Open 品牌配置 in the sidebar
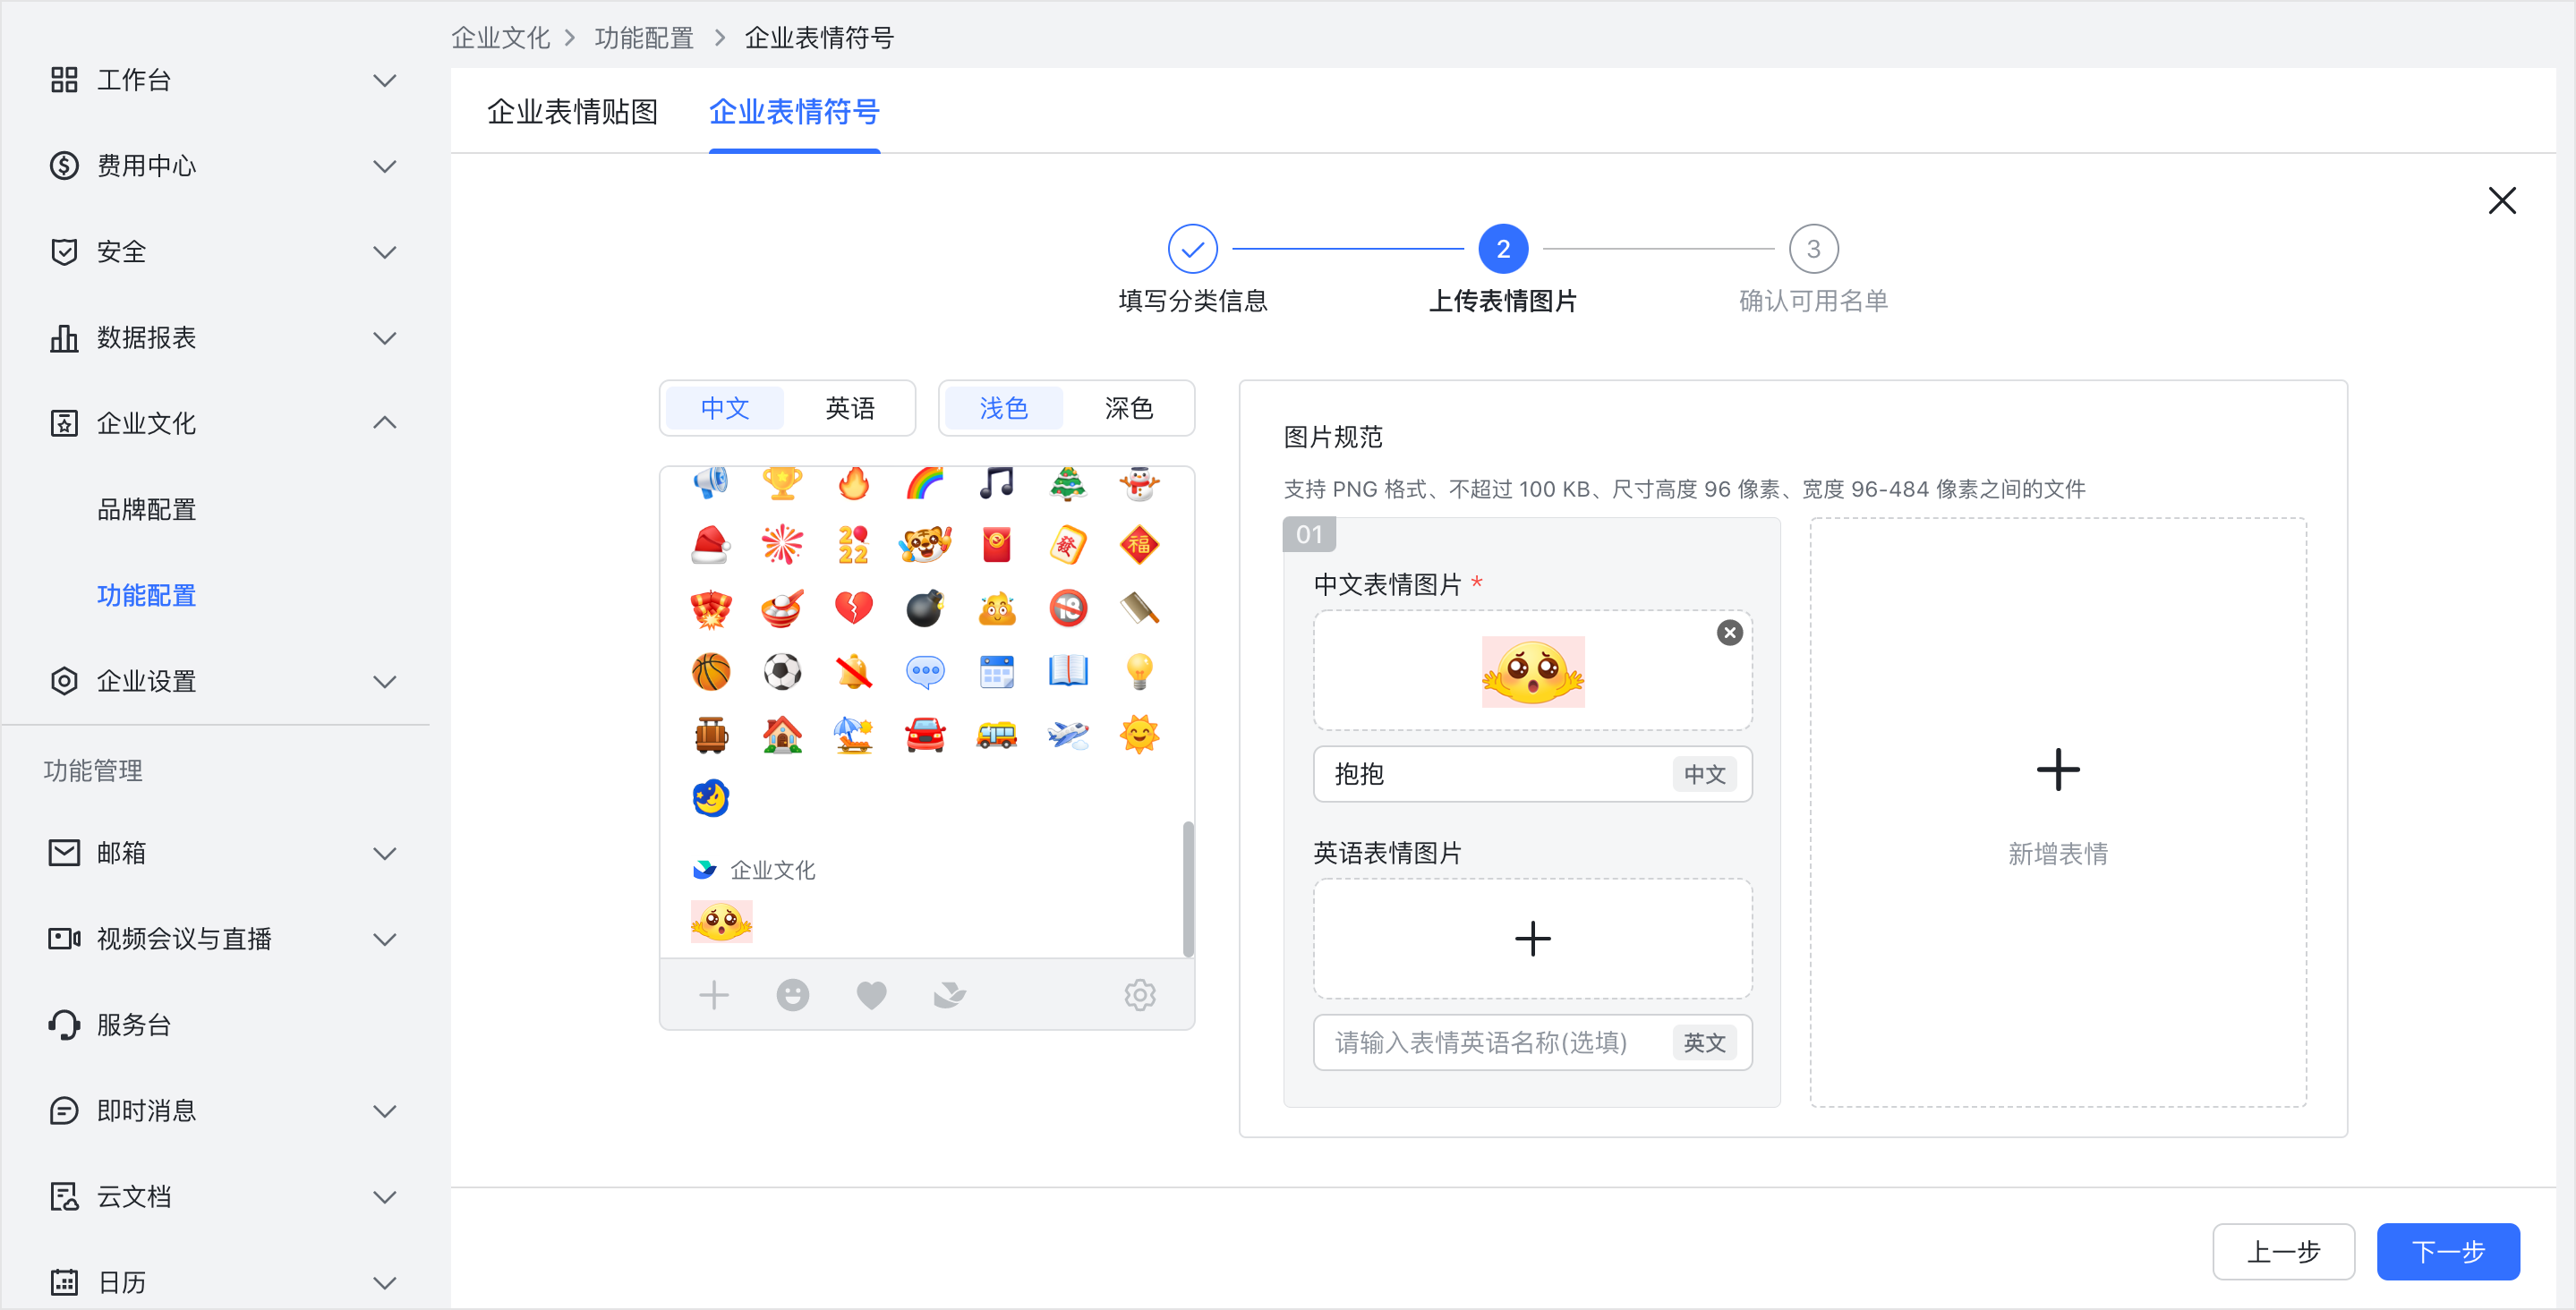Screen dimensions: 2576x1310 (146, 509)
